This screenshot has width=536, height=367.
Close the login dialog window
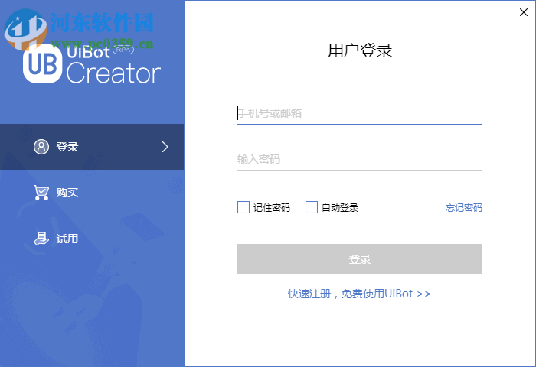point(523,12)
